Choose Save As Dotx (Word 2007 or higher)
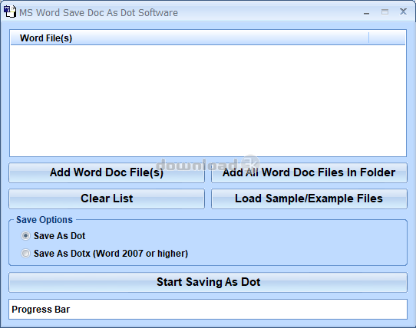This screenshot has width=416, height=328. pos(26,254)
